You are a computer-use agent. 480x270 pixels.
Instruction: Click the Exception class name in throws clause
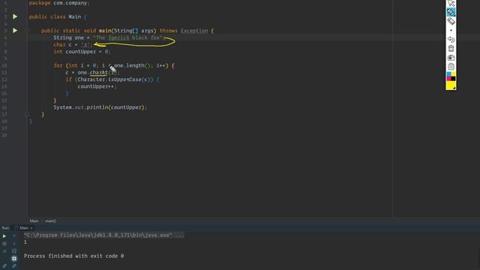[x=194, y=31]
